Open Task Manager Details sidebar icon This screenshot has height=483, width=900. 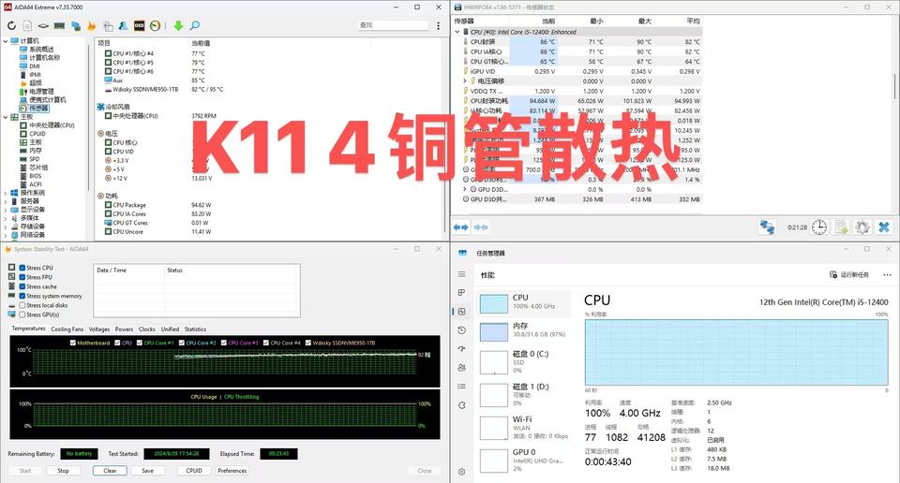pyautogui.click(x=462, y=387)
